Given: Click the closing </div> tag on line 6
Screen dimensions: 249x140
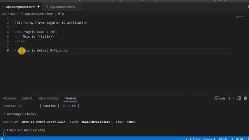Looking at the screenshot, I should coord(20,41).
